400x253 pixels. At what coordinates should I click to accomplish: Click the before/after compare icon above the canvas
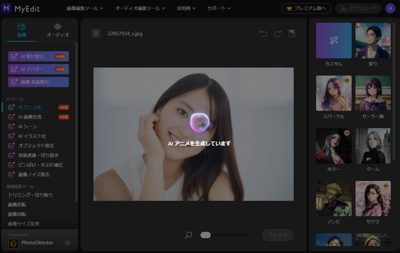click(292, 33)
